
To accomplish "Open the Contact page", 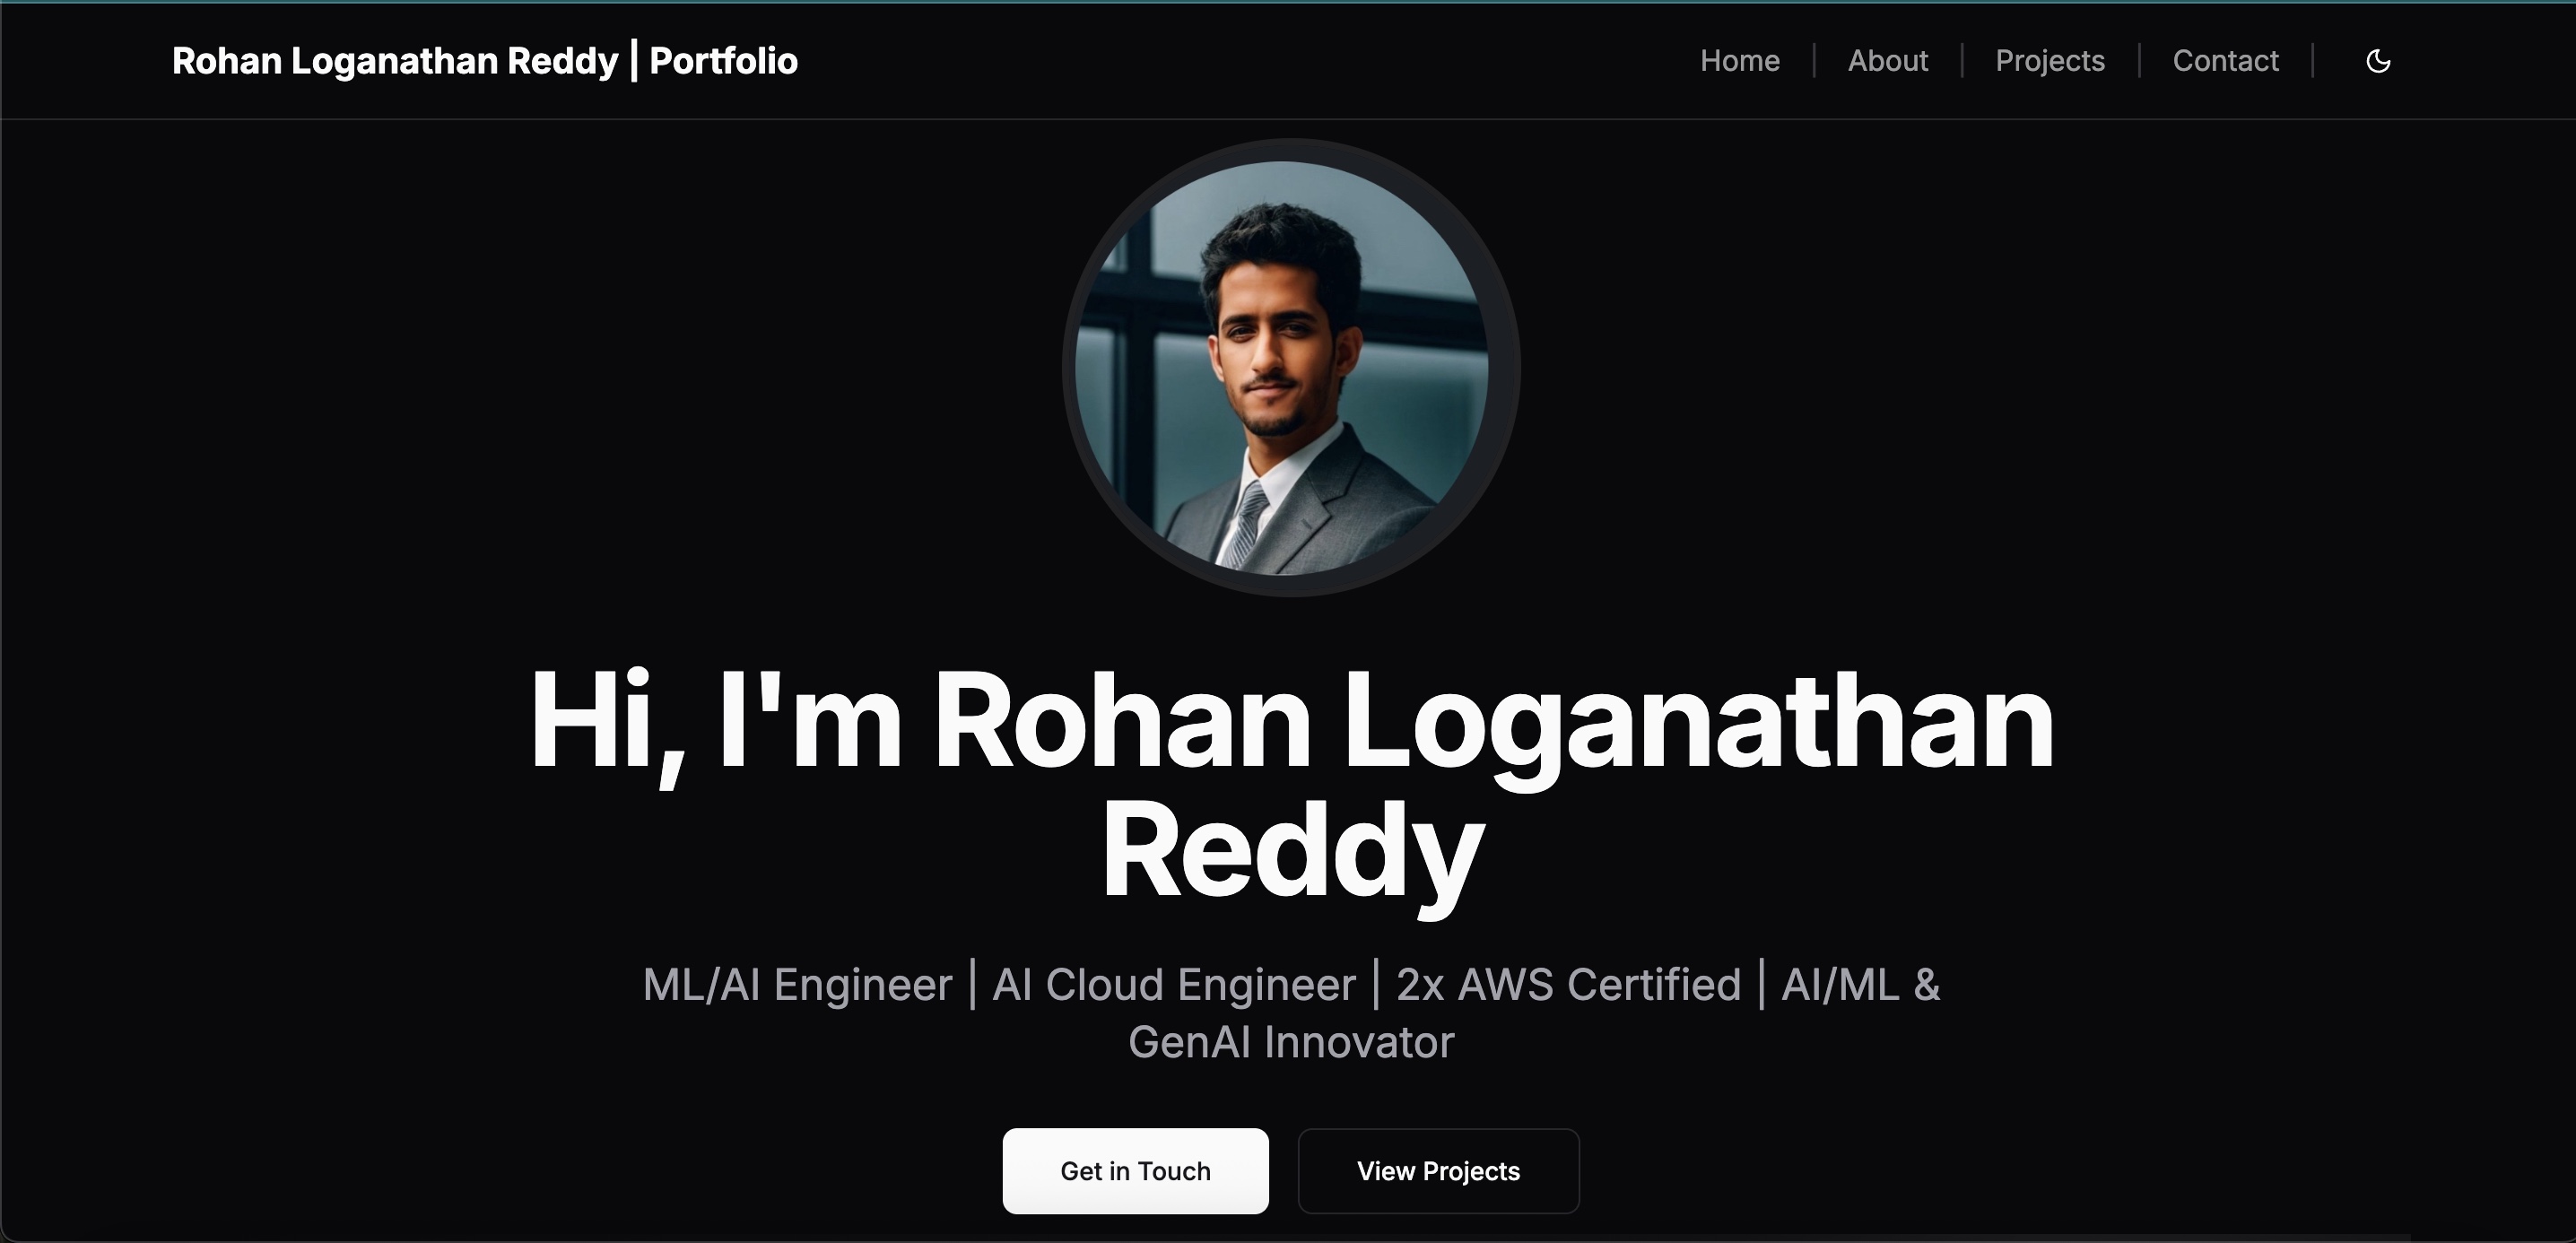I will [x=2226, y=61].
